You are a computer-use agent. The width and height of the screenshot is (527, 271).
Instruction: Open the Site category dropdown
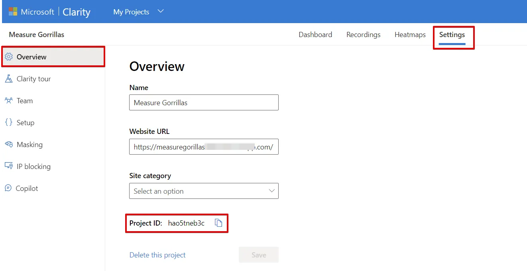tap(204, 191)
